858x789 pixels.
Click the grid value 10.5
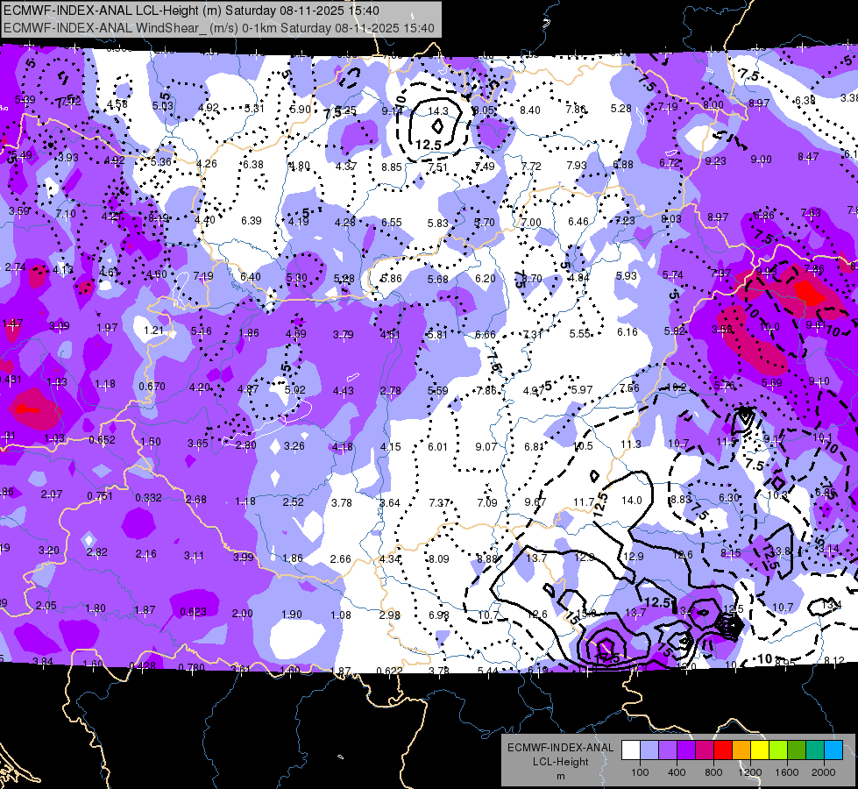tap(583, 446)
